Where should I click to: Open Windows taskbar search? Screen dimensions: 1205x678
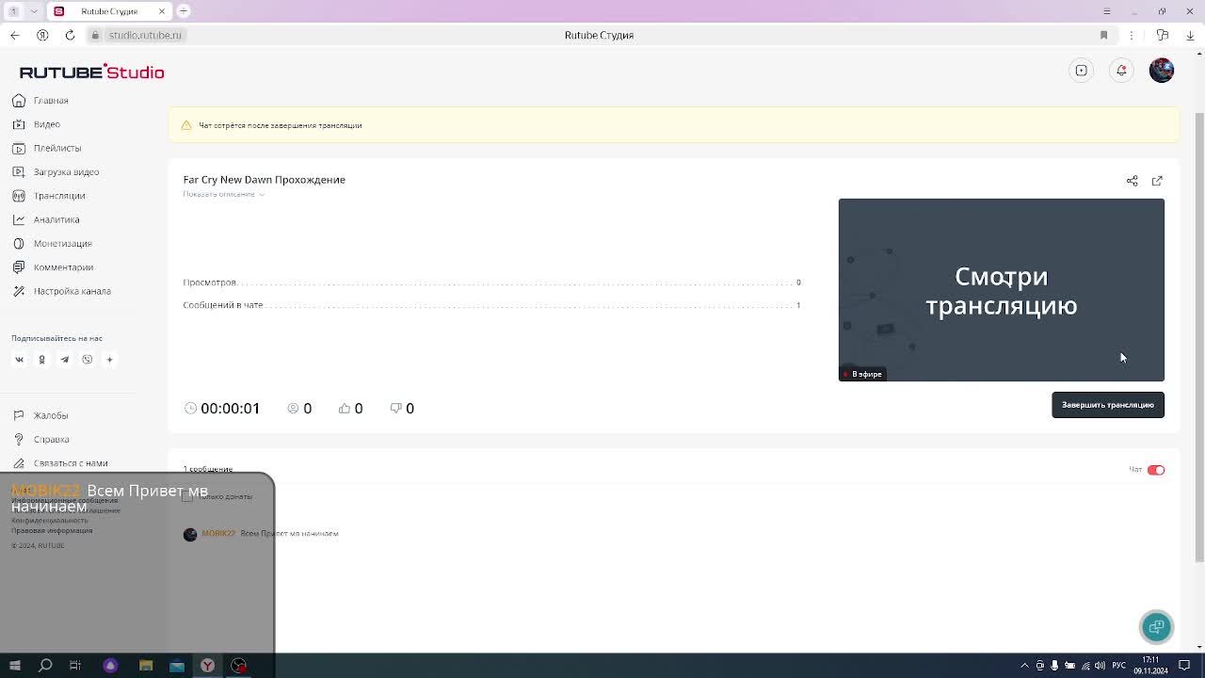[45, 666]
